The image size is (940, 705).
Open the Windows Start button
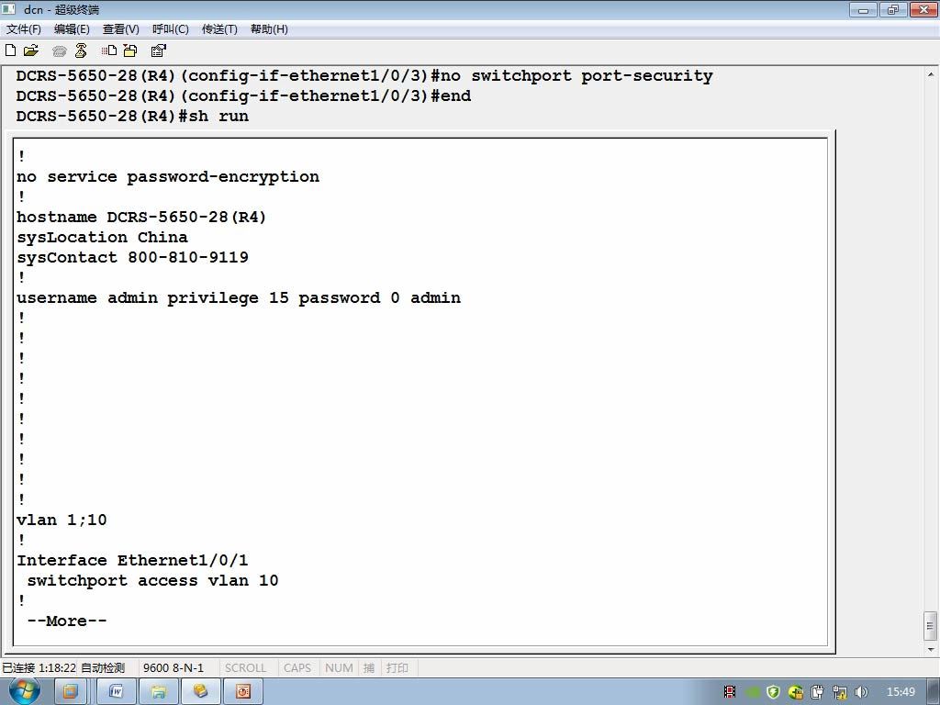(x=25, y=691)
